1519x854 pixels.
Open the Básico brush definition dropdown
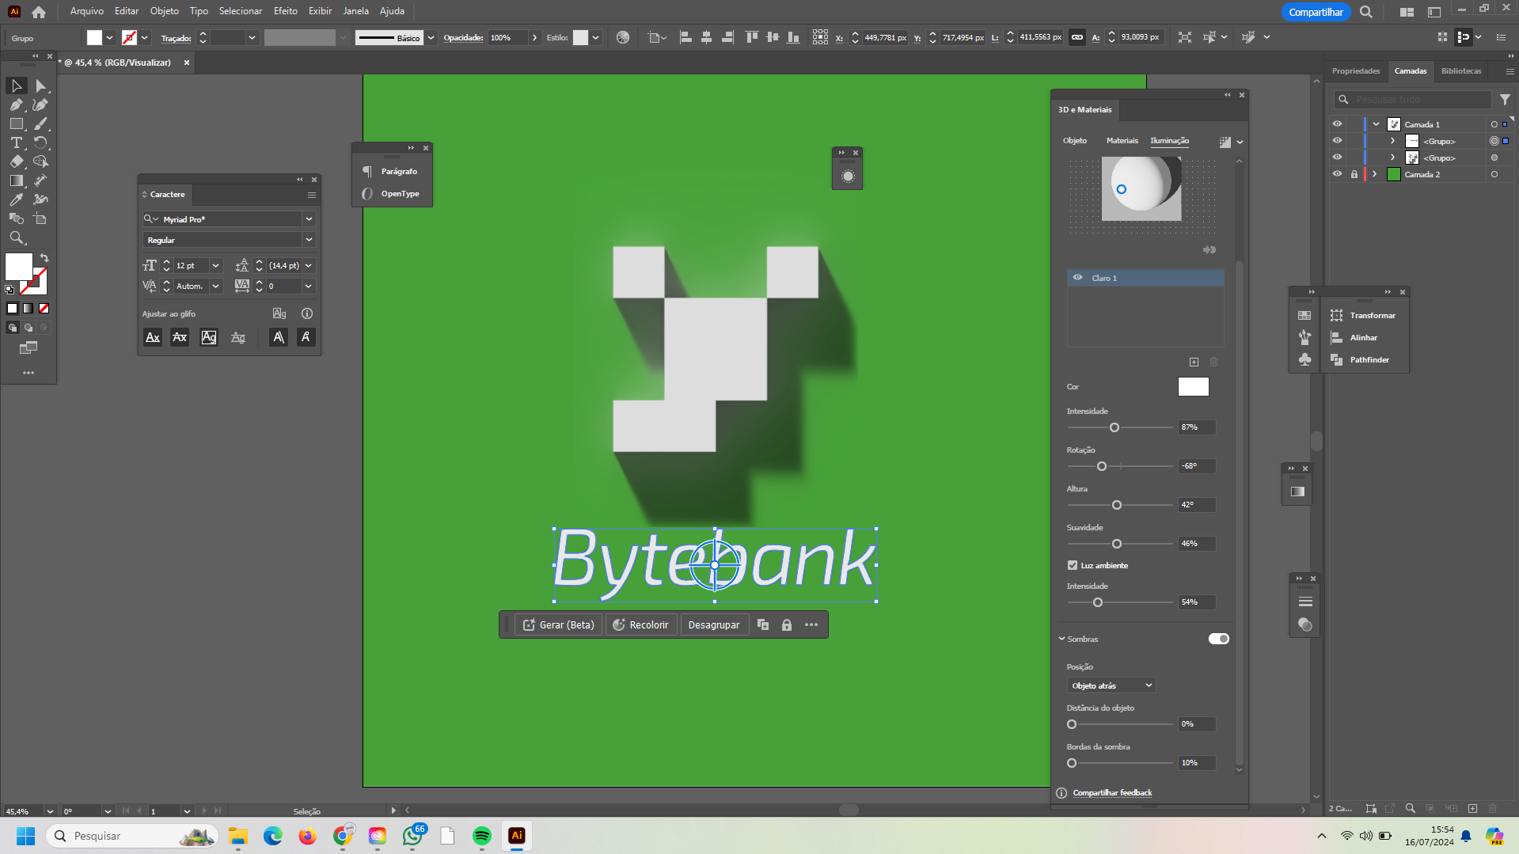coord(431,37)
